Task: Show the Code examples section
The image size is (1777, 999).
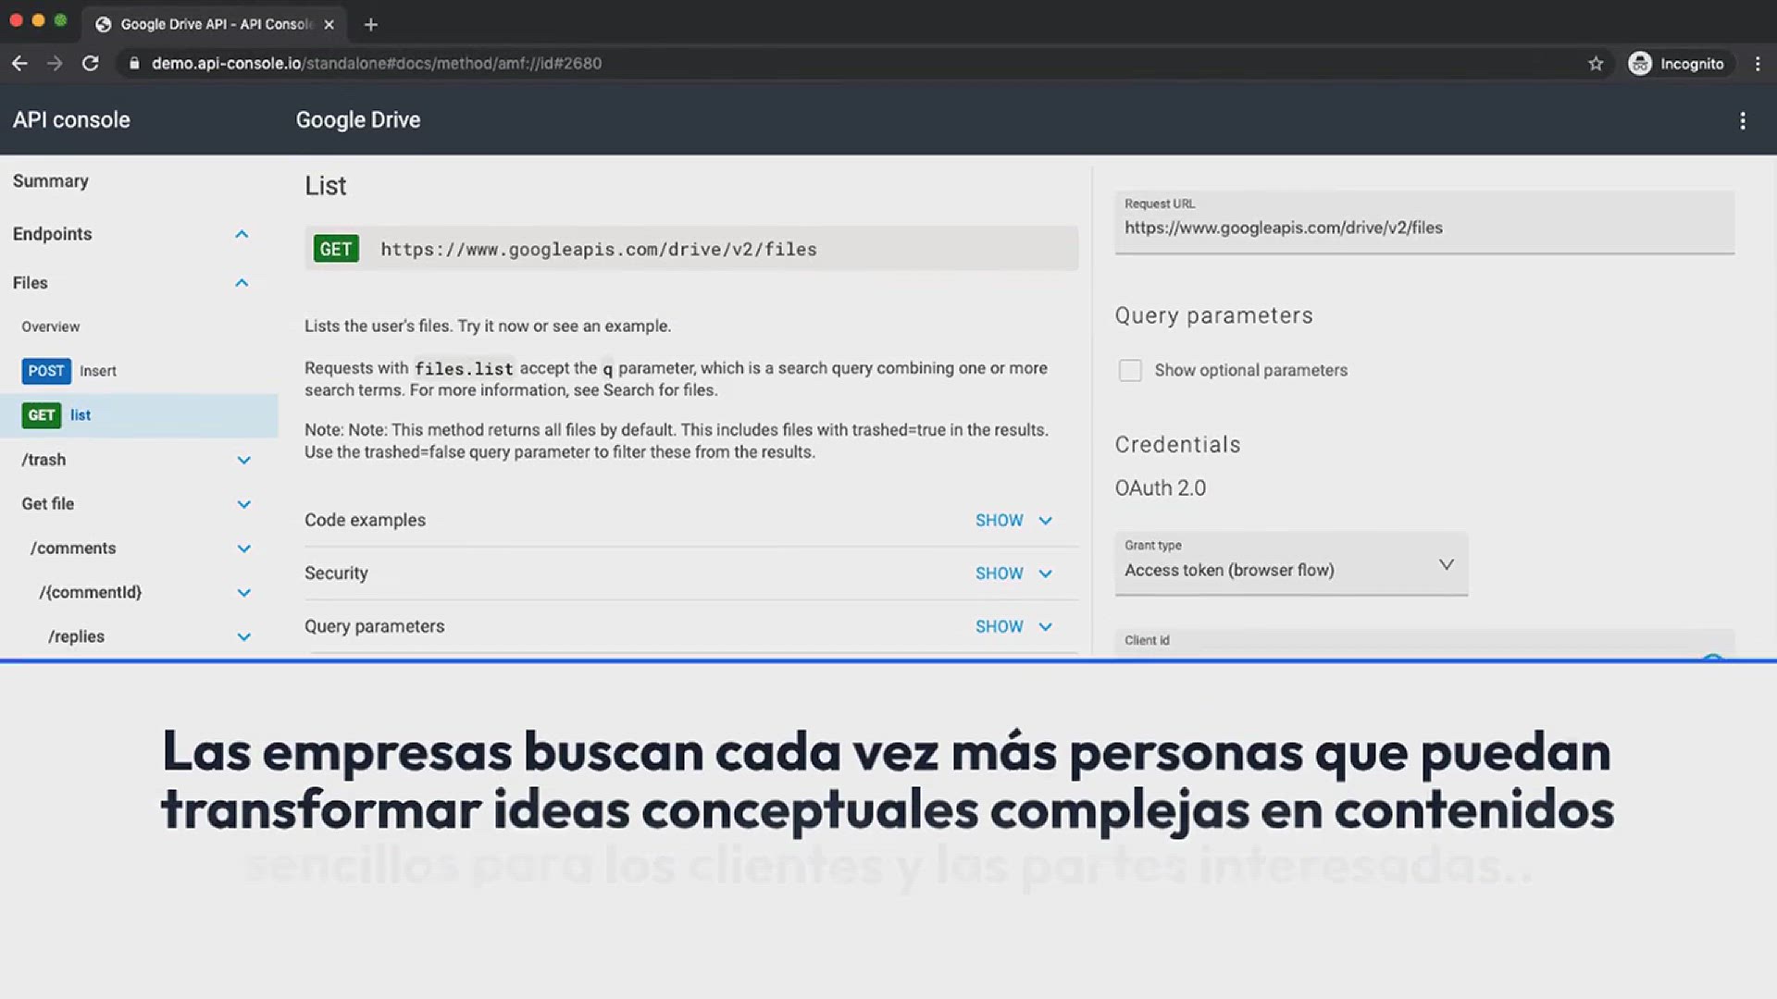Action: 1013,520
